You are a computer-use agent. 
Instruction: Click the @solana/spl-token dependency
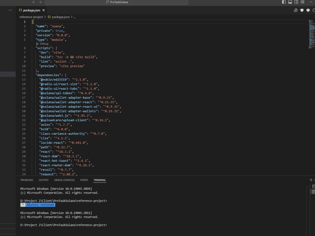[66, 93]
